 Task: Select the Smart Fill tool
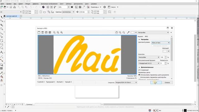[2, 80]
